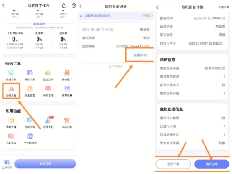The width and height of the screenshot is (232, 174).
Task: Tap 更新个案 update case button
Action: [173, 164]
